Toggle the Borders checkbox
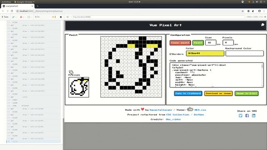The width and height of the screenshot is (267, 150). (x=171, y=54)
